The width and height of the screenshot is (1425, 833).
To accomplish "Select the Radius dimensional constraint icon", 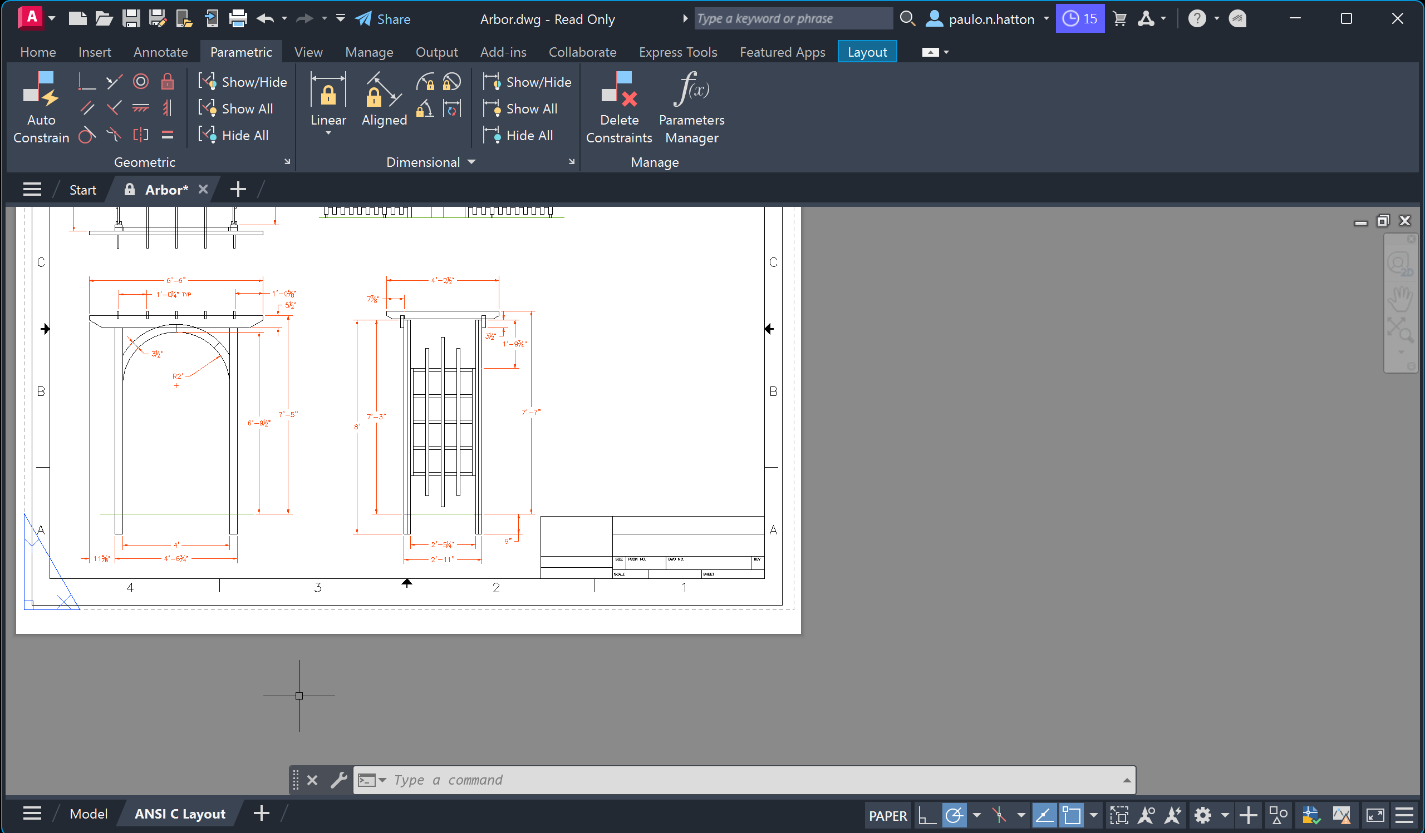I will coord(425,82).
